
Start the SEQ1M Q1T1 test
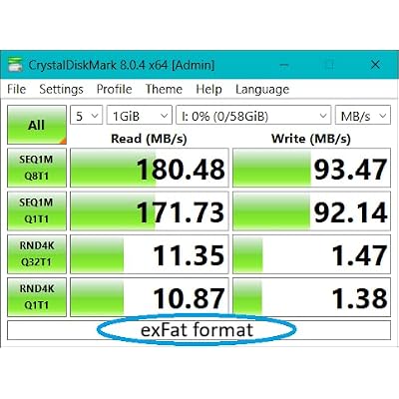pyautogui.click(x=37, y=210)
